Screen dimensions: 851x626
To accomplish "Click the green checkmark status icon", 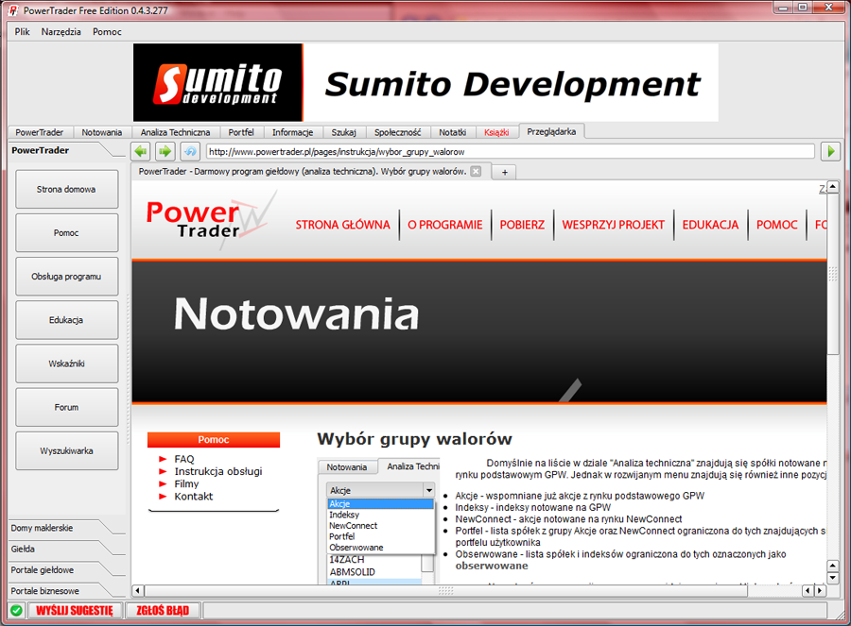I will (x=17, y=610).
